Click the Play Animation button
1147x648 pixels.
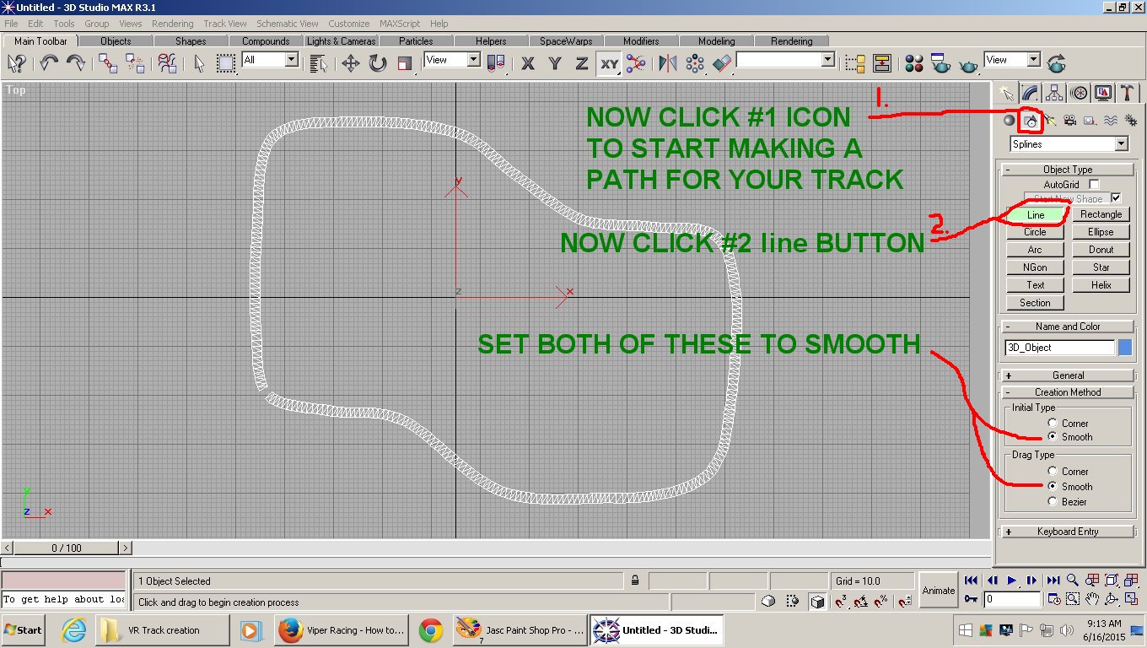1012,580
